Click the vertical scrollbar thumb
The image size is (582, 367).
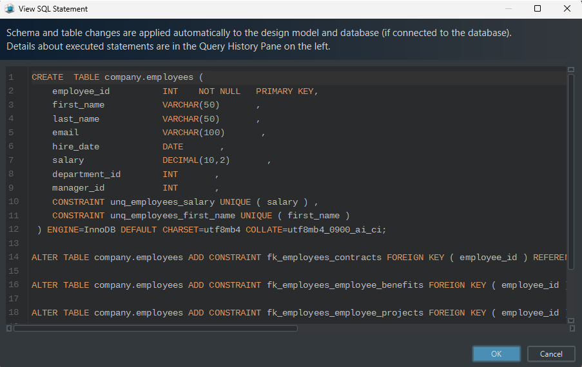[571, 172]
